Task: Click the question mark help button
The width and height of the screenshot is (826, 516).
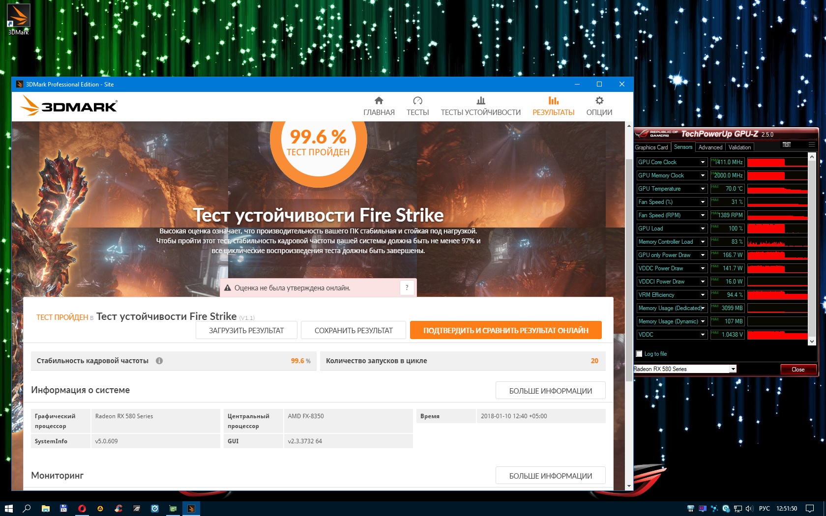Action: [x=407, y=288]
